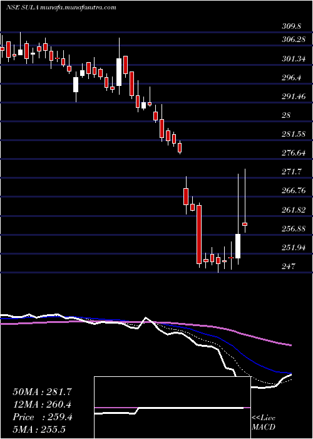Click inside the MACD indicator box

point(172,408)
